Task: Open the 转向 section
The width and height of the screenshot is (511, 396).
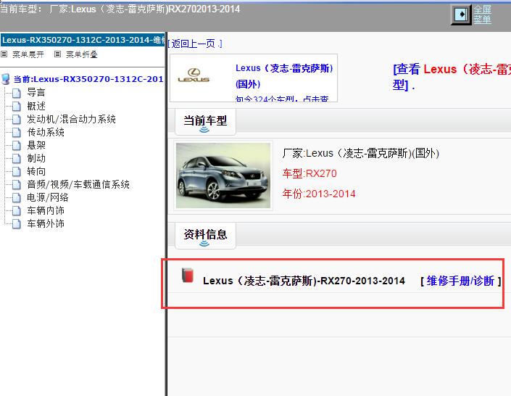Action: tap(36, 171)
